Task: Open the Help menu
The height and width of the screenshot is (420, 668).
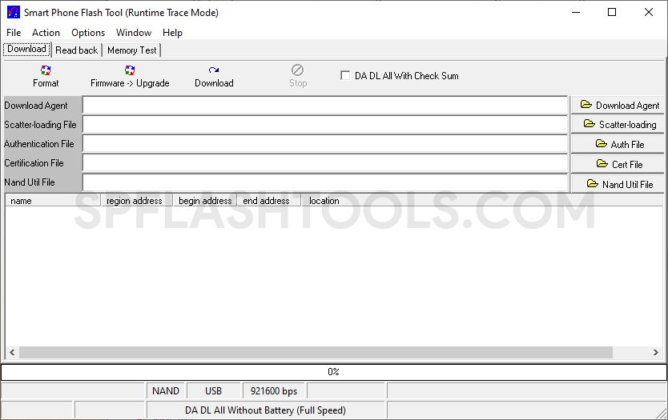Action: (x=172, y=33)
